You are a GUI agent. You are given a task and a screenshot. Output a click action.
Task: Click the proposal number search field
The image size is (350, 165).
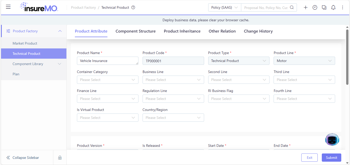pos(266,7)
